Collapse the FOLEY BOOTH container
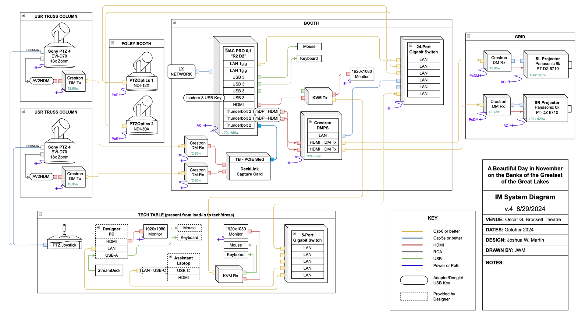This screenshot has height=316, width=585. [x=112, y=43]
